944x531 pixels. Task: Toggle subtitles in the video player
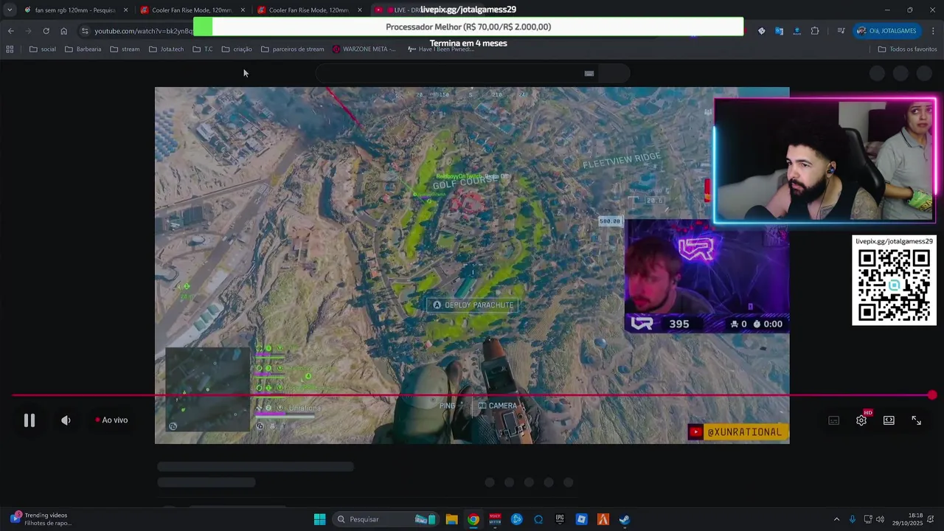click(x=833, y=420)
